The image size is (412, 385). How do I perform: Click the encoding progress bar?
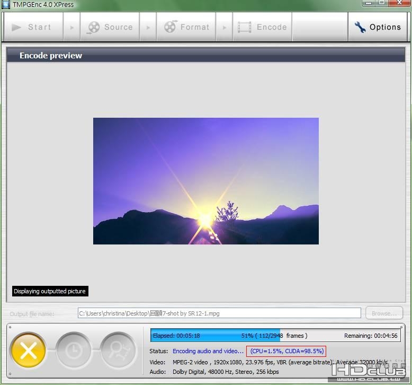(275, 336)
